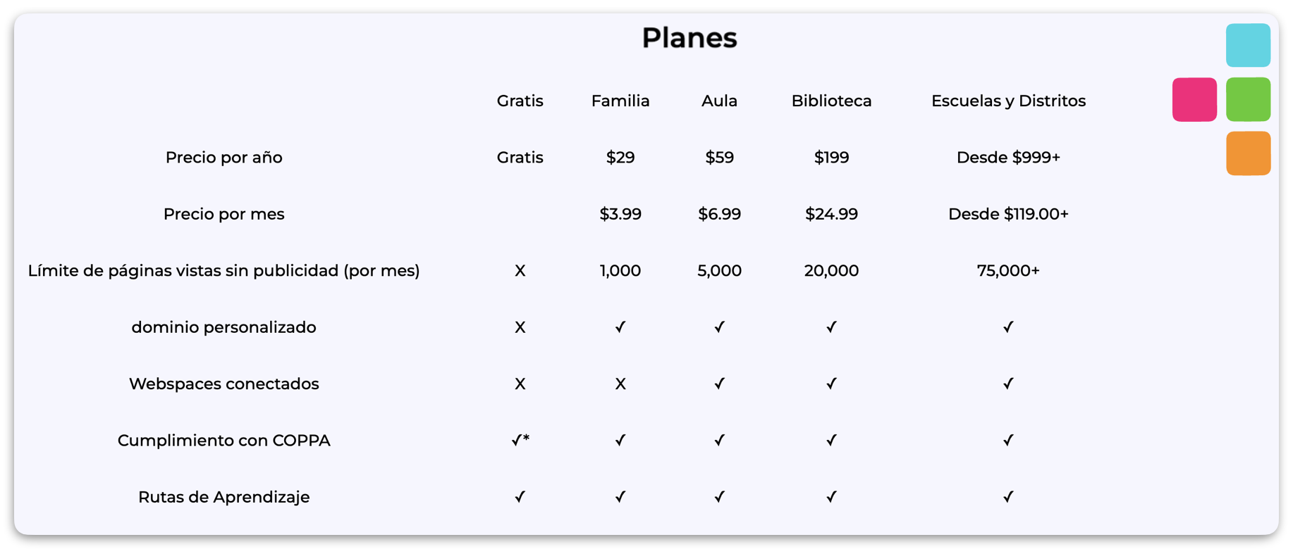Click the Cumplimiento con COPPA row label
The height and width of the screenshot is (549, 1293).
pos(223,441)
